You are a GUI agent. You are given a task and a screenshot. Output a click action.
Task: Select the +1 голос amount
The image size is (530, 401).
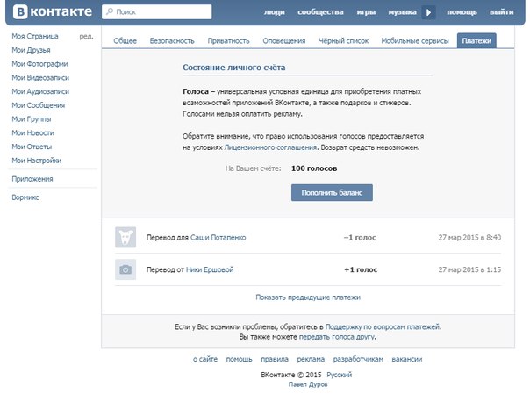361,269
